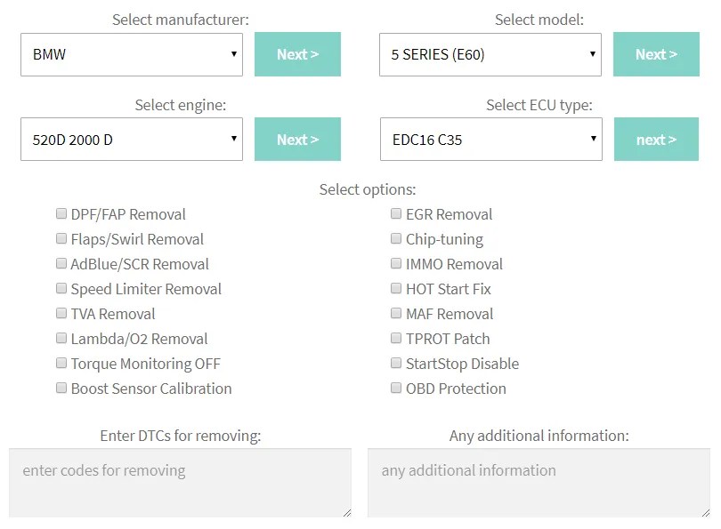Image resolution: width=721 pixels, height=529 pixels.
Task: Check the IMMO Removal option
Action: (396, 263)
